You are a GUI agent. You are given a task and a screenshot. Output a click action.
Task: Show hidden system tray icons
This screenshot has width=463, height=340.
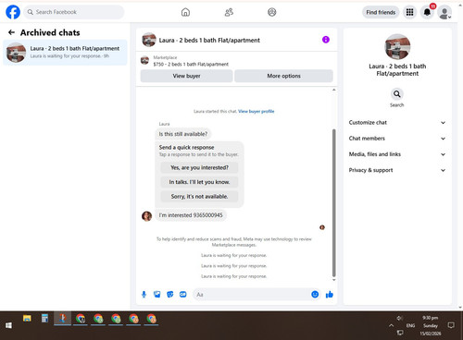(x=392, y=325)
